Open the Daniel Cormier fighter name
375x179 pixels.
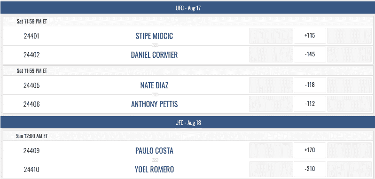coord(154,54)
